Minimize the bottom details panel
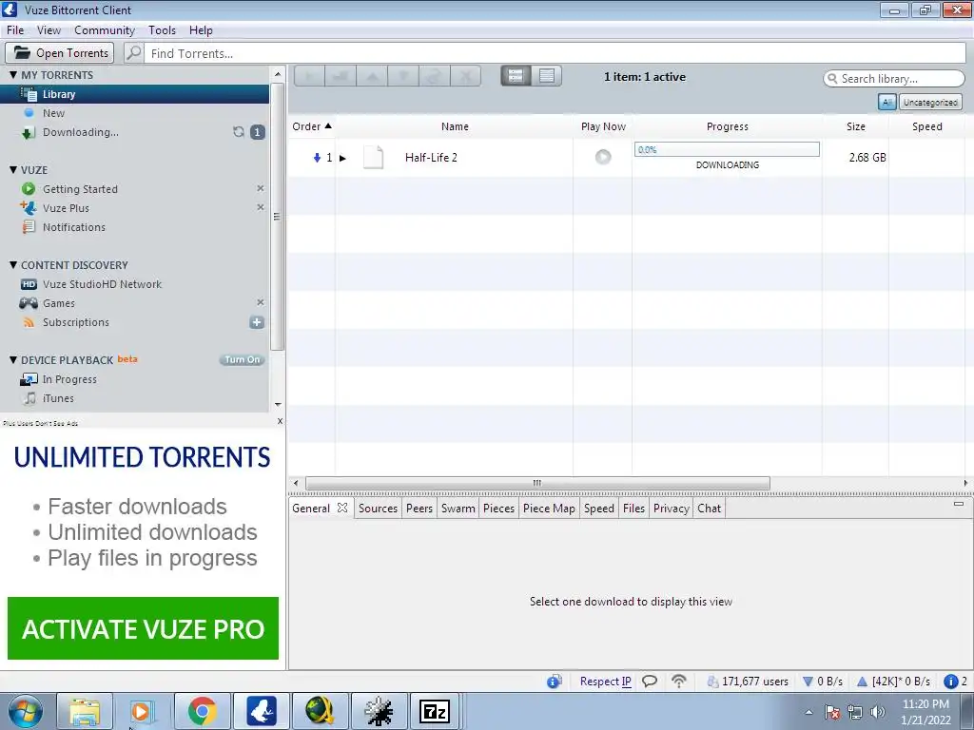 (x=959, y=504)
